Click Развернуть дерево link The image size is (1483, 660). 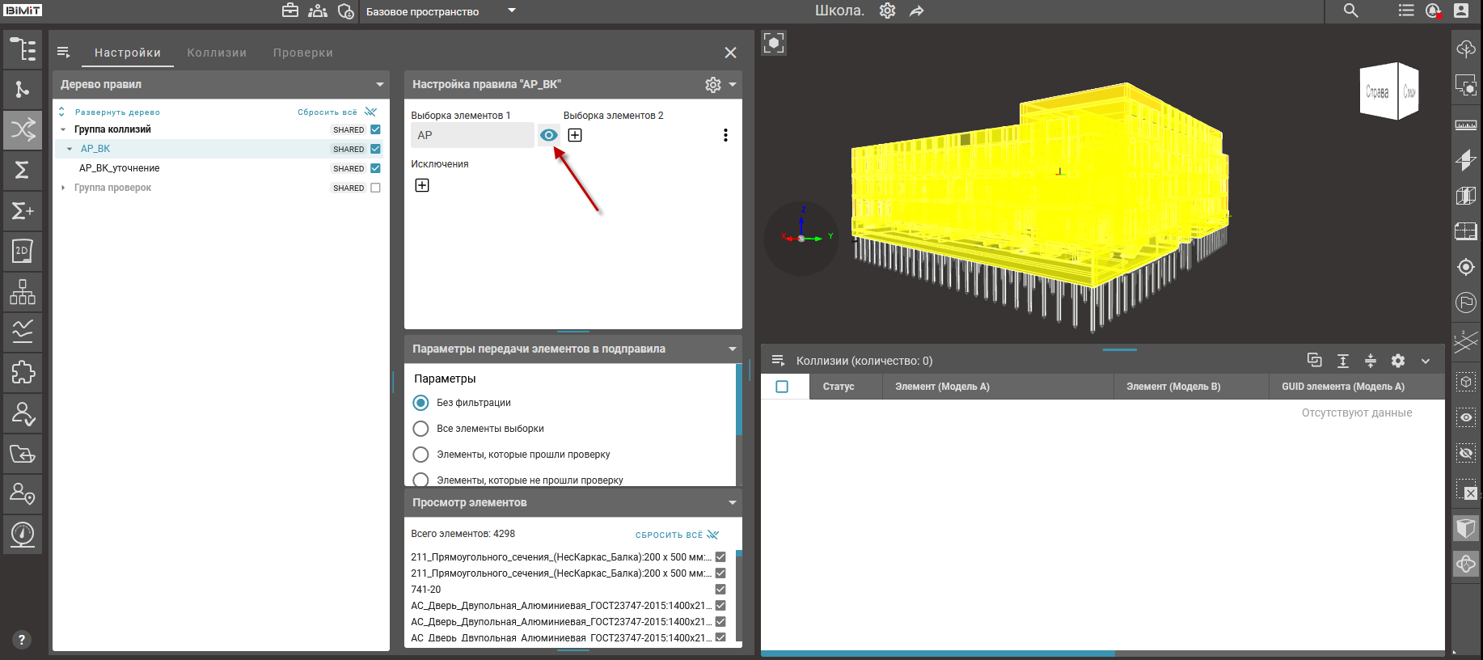pos(117,112)
